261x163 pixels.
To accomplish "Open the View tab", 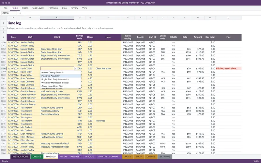I will point(84,8).
